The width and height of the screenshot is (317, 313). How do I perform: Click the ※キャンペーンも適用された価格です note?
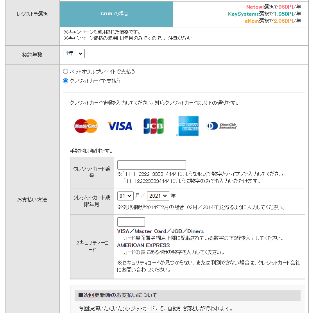(x=102, y=32)
